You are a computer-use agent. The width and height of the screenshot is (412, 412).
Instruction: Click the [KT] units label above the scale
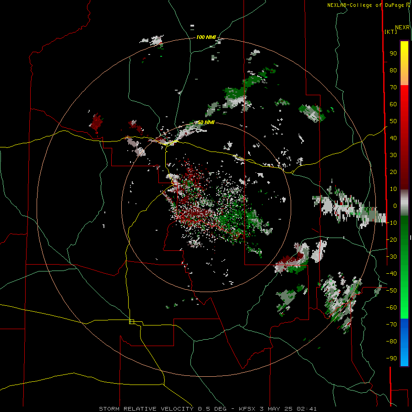point(391,32)
